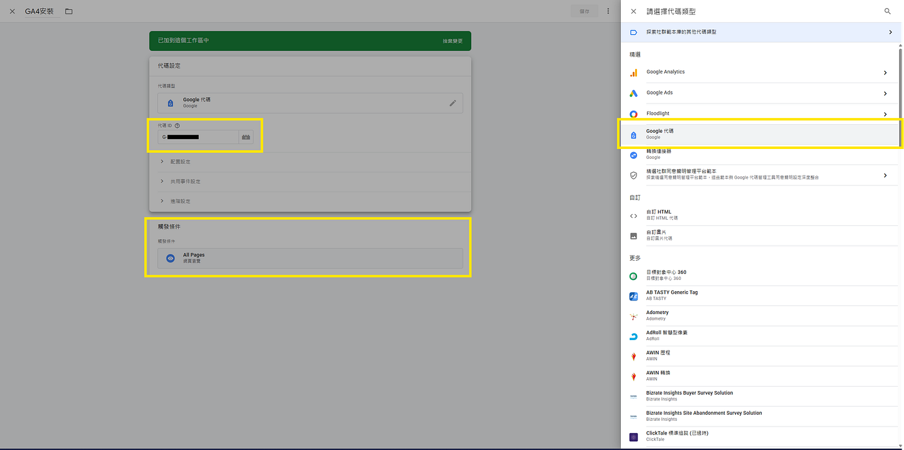Click 捨棄變更 in the green banner
The height and width of the screenshot is (450, 904).
[x=453, y=41]
